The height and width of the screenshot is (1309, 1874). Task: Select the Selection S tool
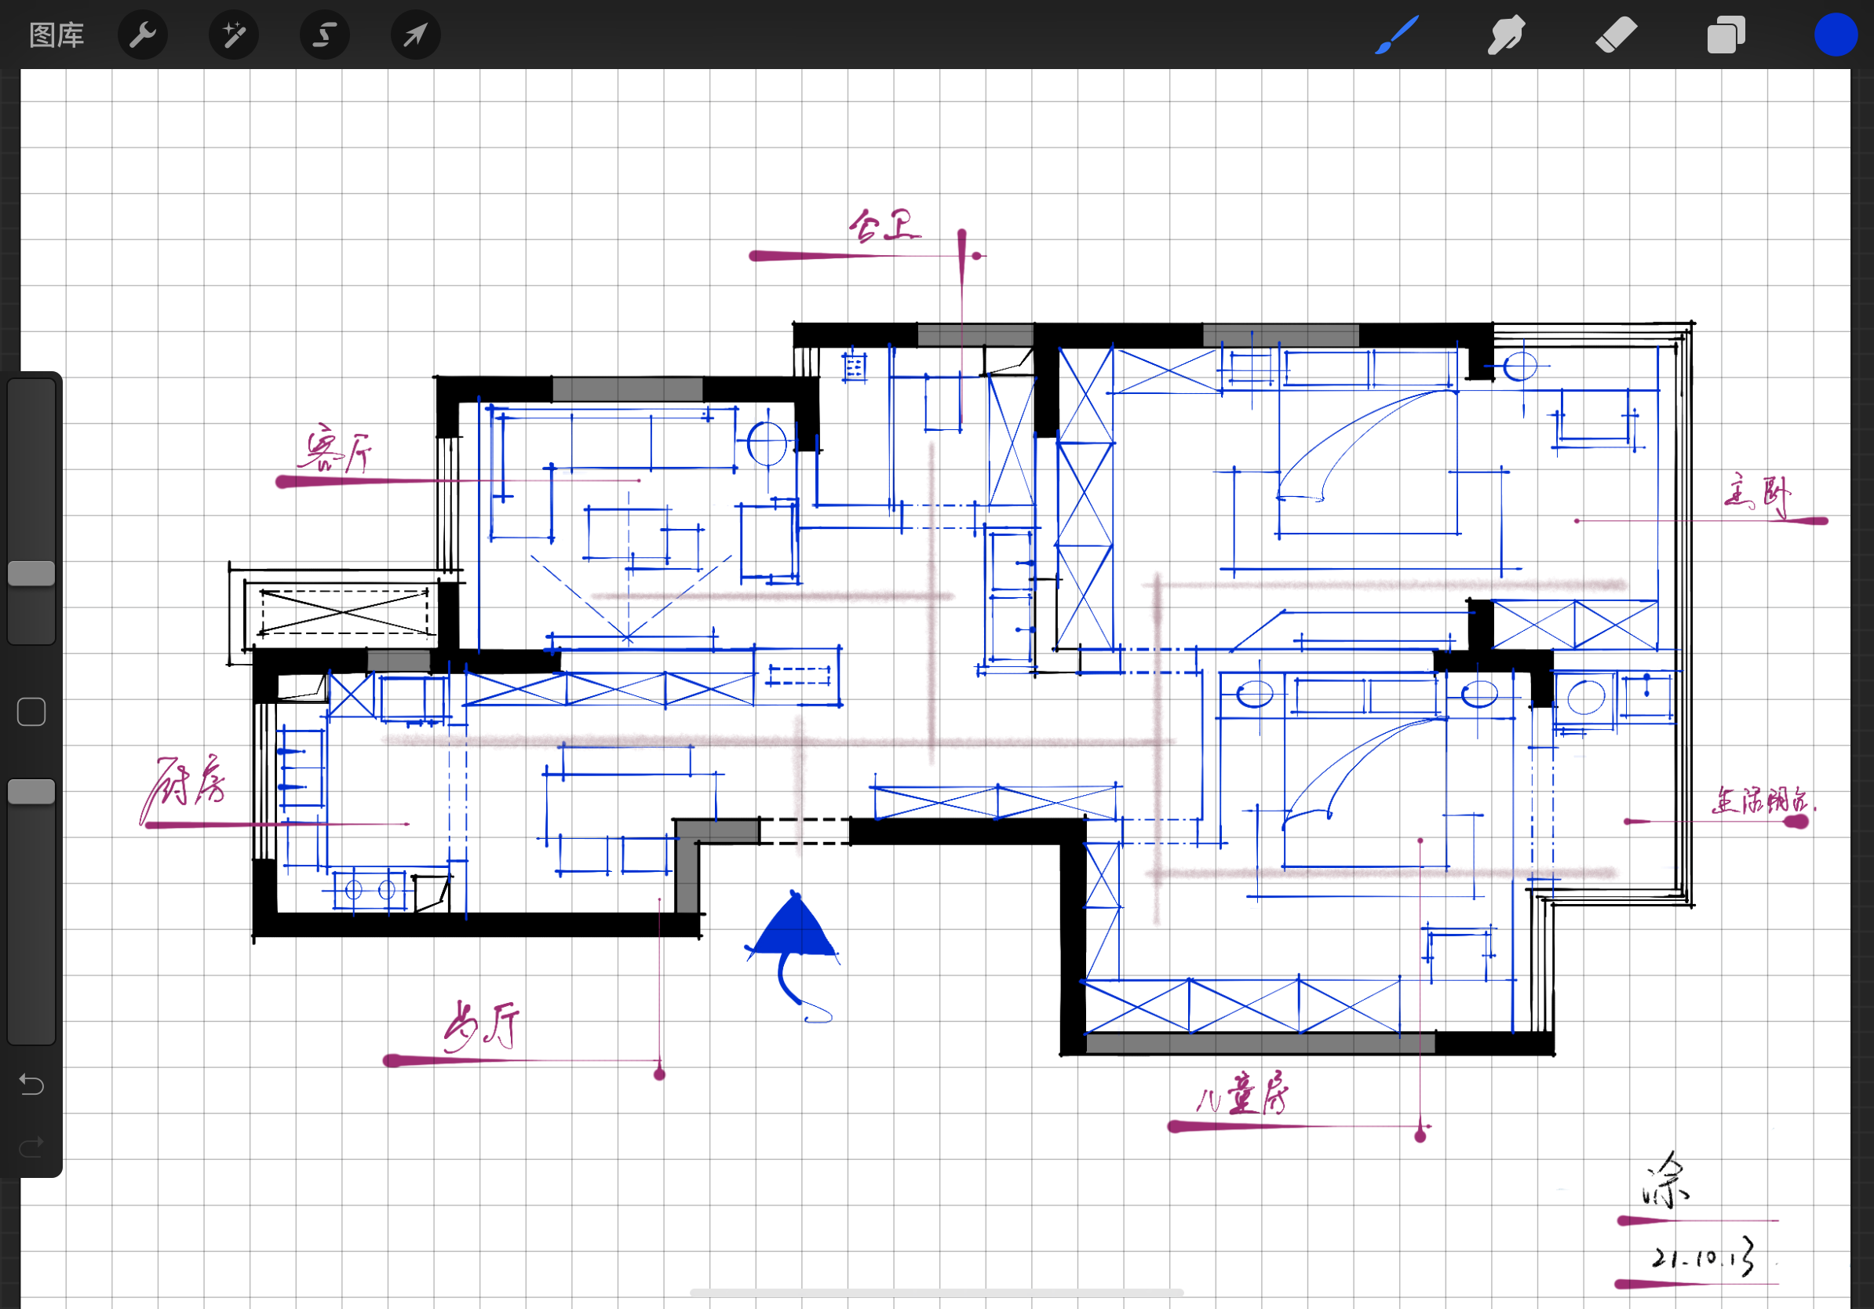pyautogui.click(x=325, y=35)
